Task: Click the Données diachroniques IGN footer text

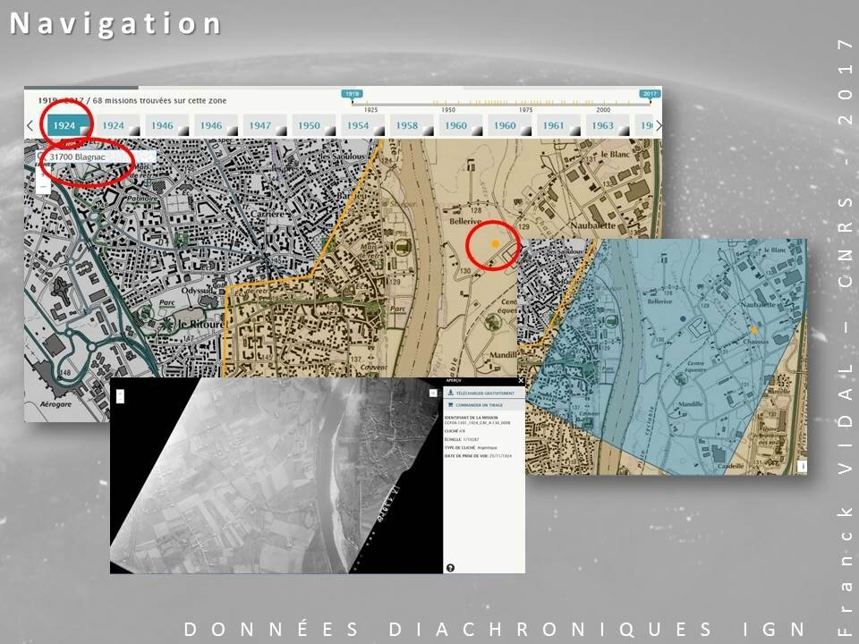Action: [x=495, y=629]
